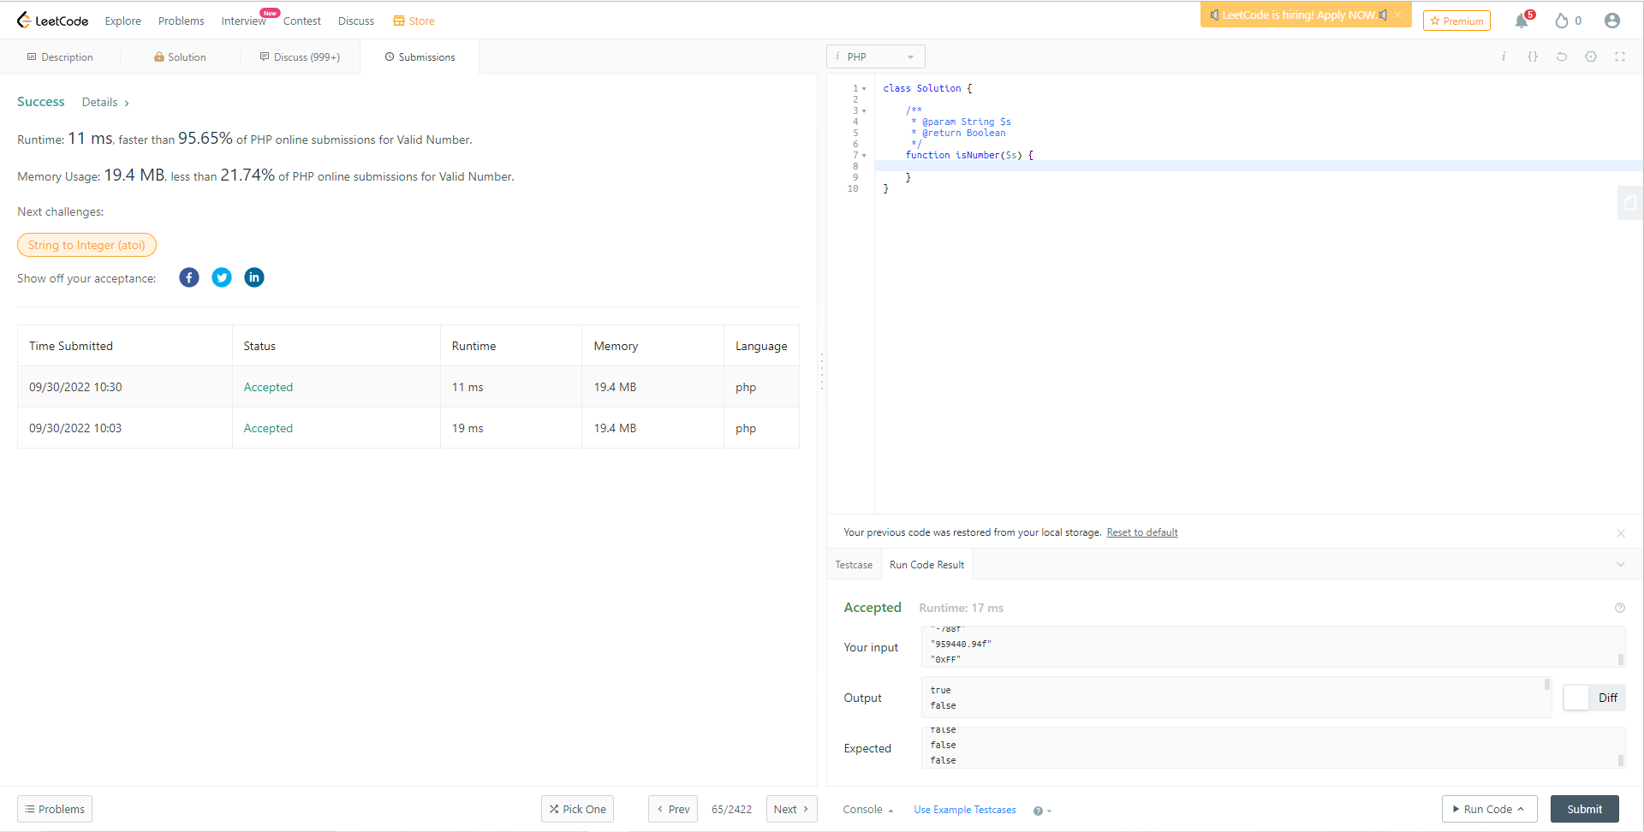The width and height of the screenshot is (1644, 832).
Task: Switch to the Solution tab
Action: pyautogui.click(x=180, y=56)
